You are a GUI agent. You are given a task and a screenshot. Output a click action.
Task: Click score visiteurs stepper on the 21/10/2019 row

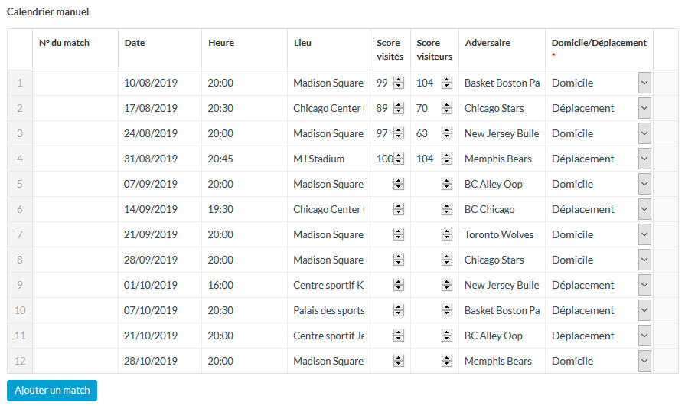(x=446, y=336)
